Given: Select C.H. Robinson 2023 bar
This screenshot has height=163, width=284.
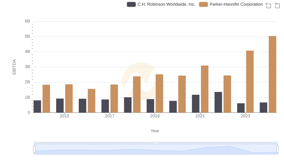Looking at the screenshot, I should (241, 108).
